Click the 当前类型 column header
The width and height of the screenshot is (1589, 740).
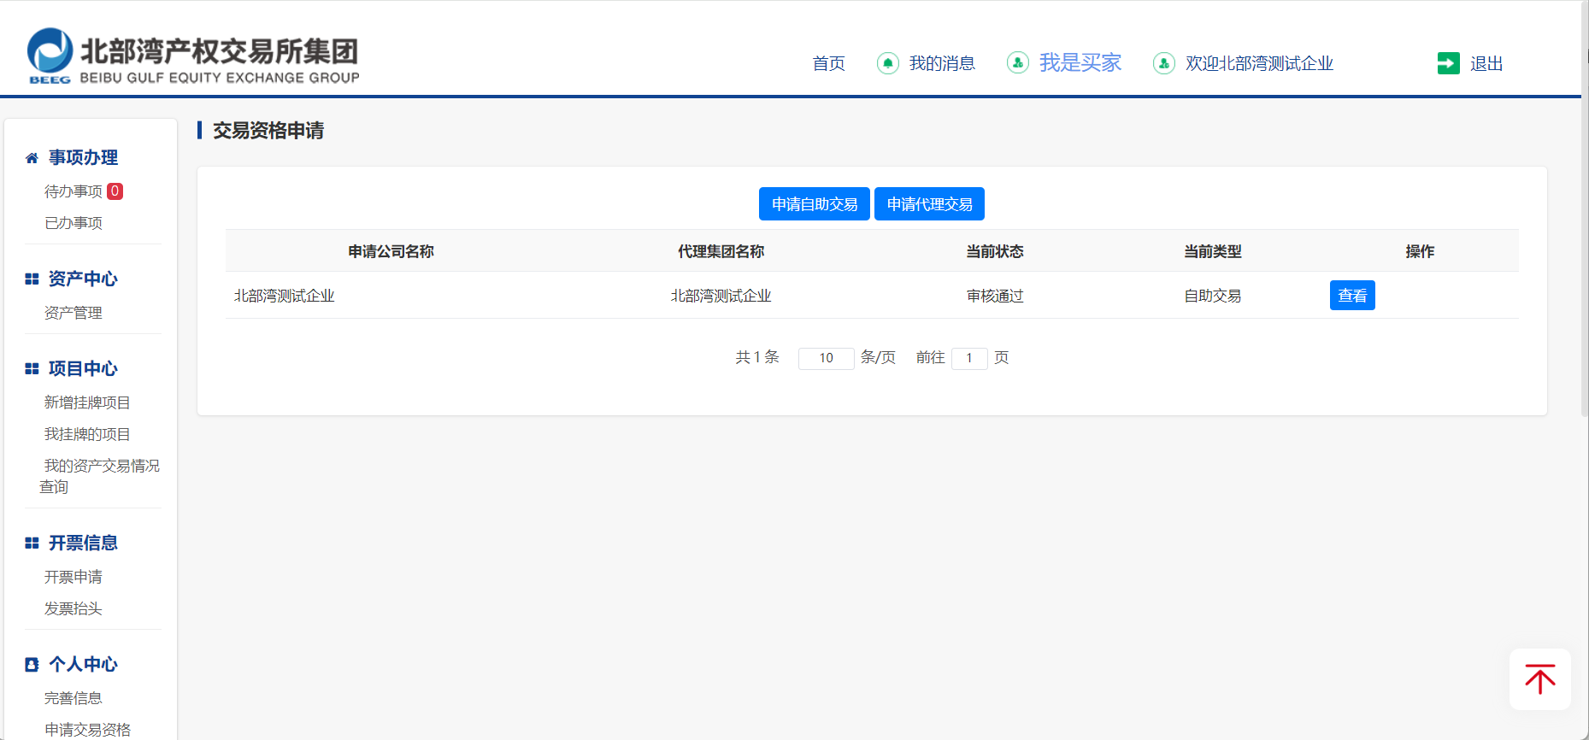(x=1212, y=251)
